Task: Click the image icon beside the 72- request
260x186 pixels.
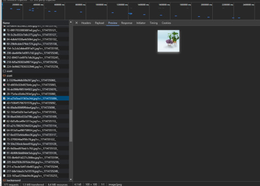Action: coord(4,30)
